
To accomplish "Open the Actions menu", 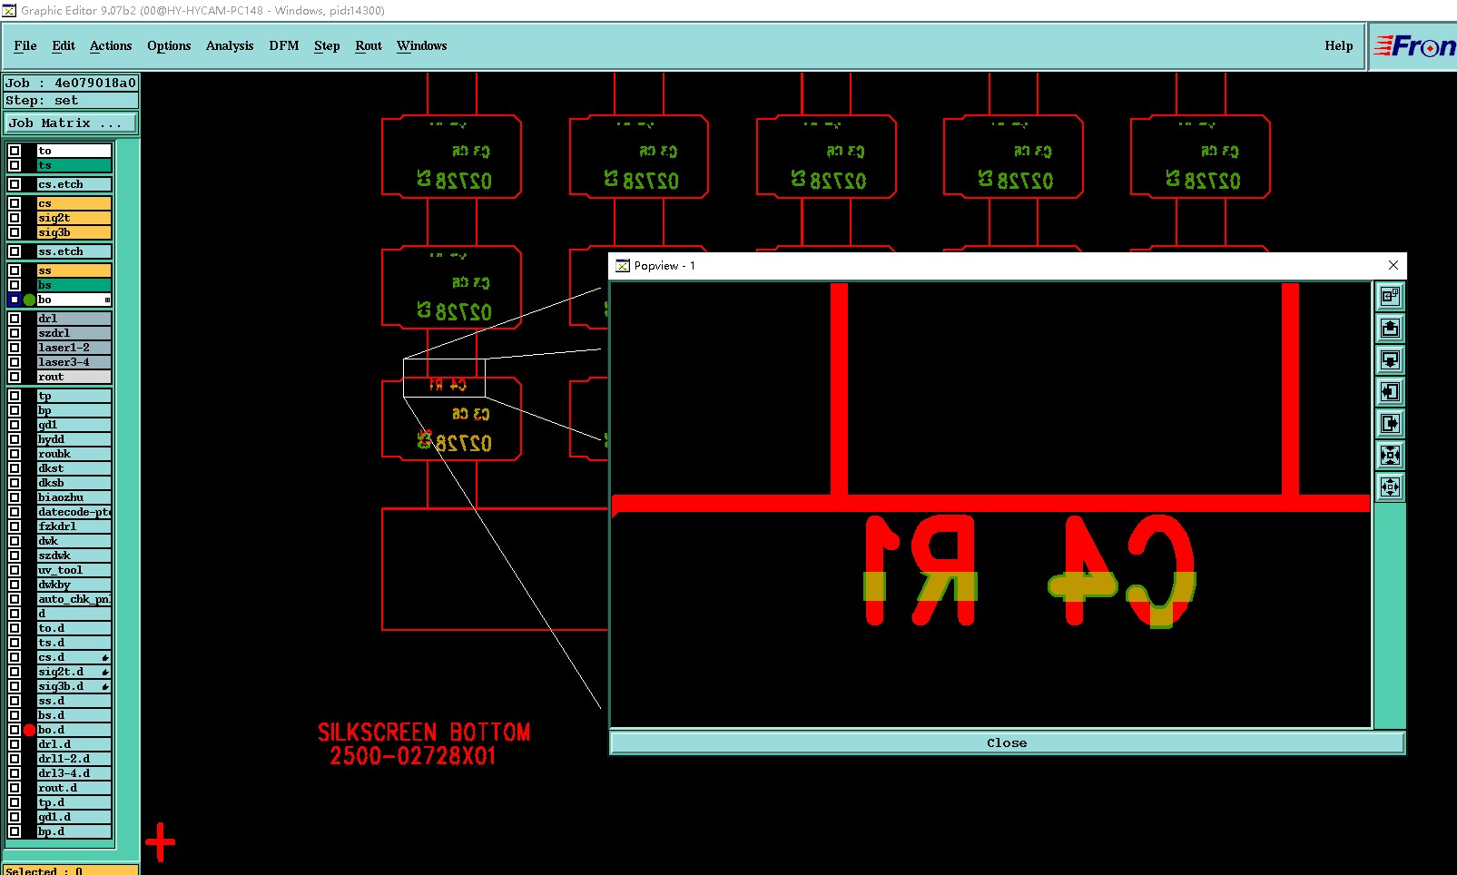I will [111, 45].
